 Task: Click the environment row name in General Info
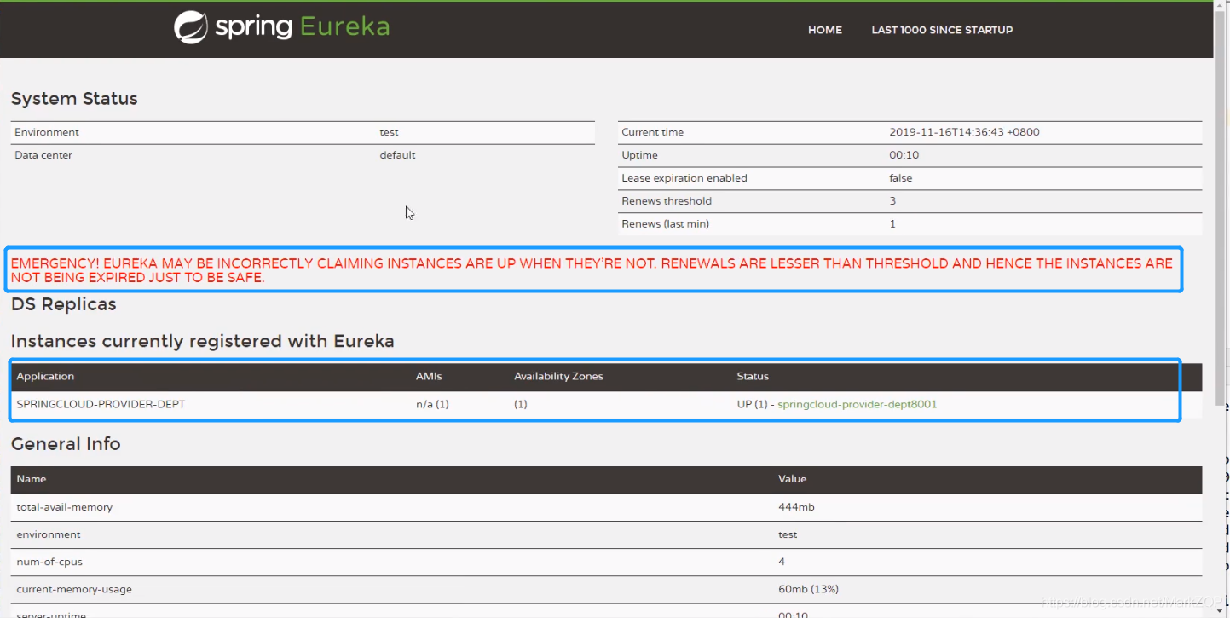[49, 534]
